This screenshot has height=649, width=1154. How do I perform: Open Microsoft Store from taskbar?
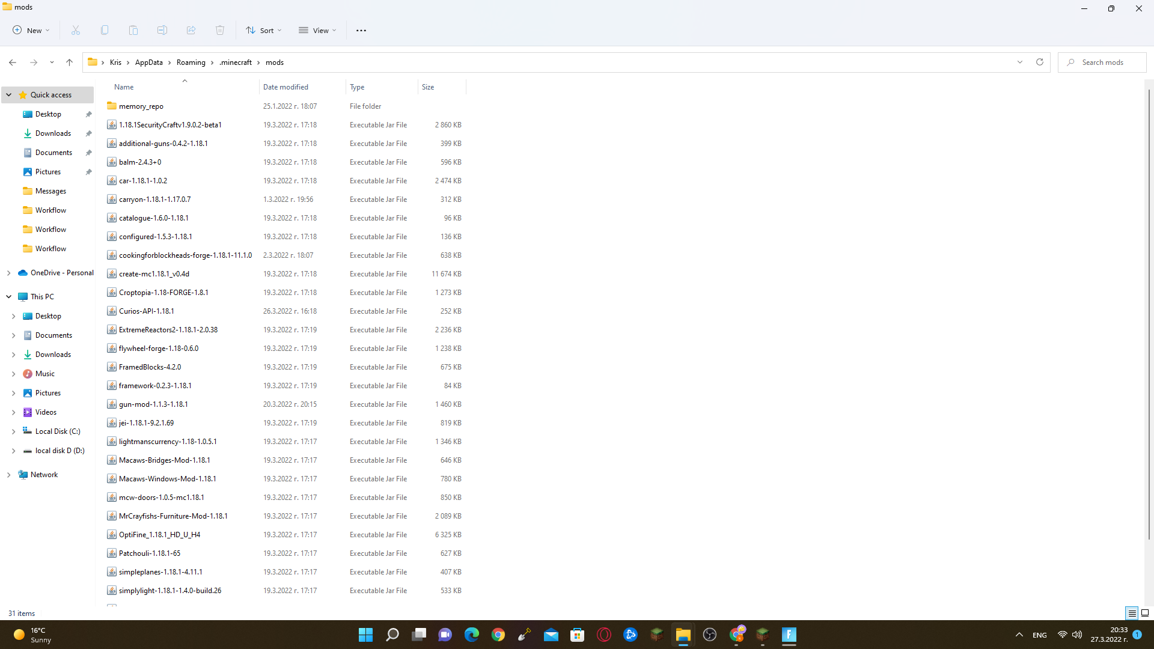point(578,635)
